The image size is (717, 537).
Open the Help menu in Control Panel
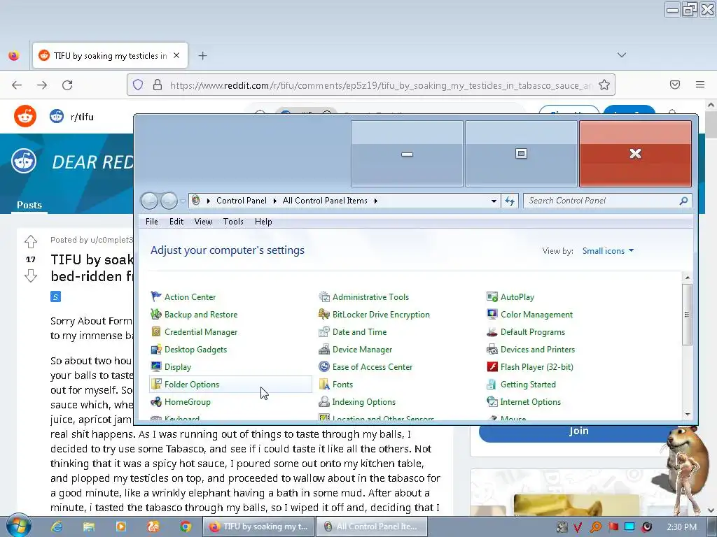[263, 222]
